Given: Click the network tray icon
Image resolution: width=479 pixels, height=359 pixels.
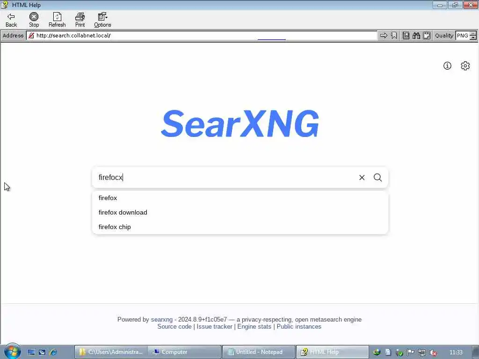Looking at the screenshot, I should (422, 352).
